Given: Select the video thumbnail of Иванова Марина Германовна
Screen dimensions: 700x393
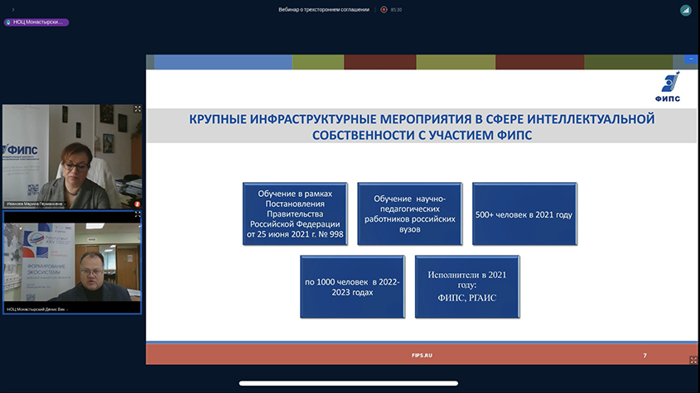Looking at the screenshot, I should coord(71,153).
